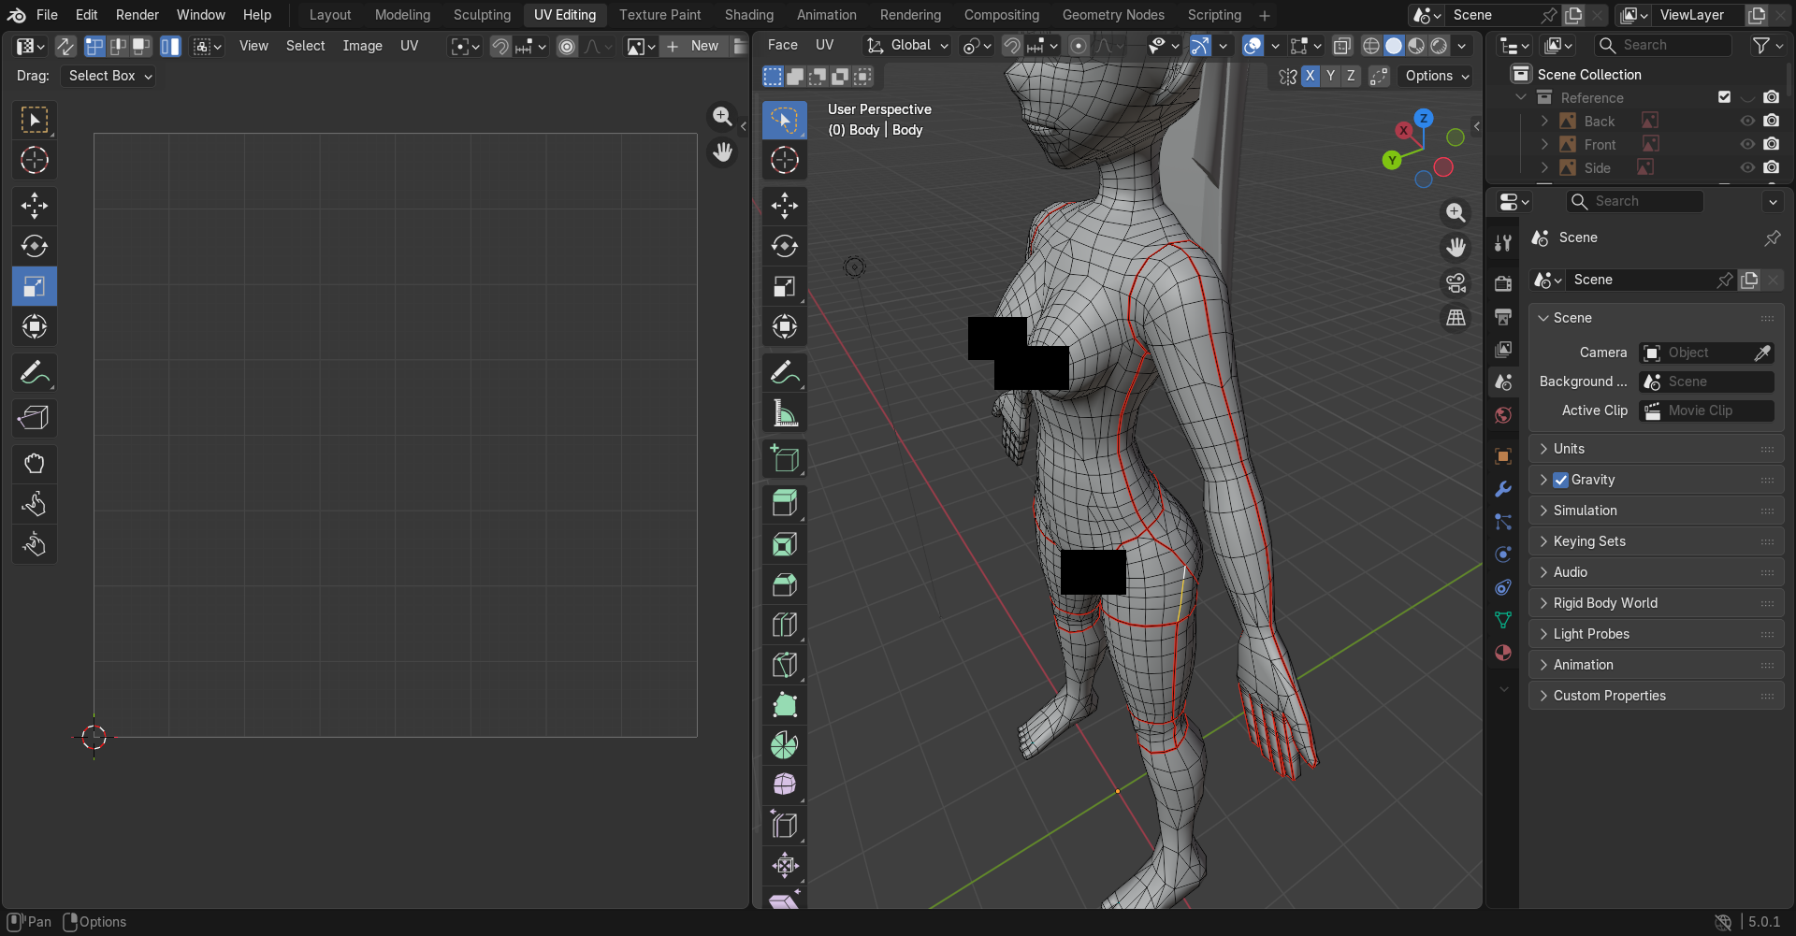The image size is (1796, 936).
Task: Enable the X axis mirror toggle
Action: click(1310, 76)
